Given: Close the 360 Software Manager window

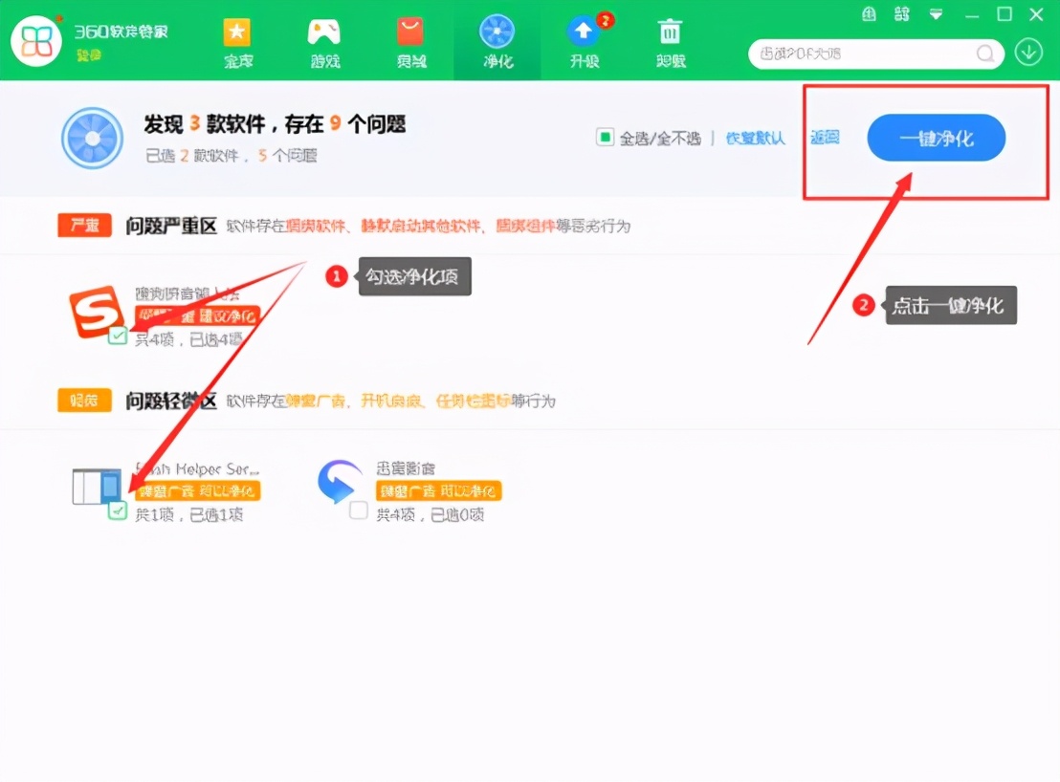Looking at the screenshot, I should click(x=1036, y=14).
